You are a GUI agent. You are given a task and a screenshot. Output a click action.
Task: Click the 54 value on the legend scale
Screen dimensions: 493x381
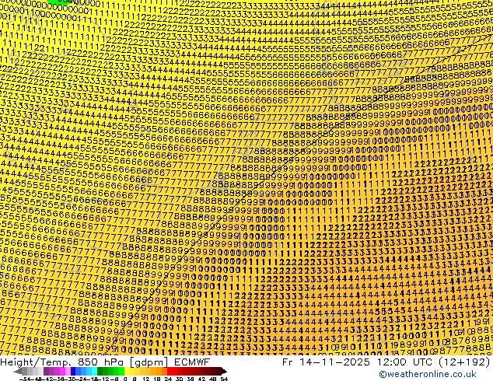click(223, 378)
